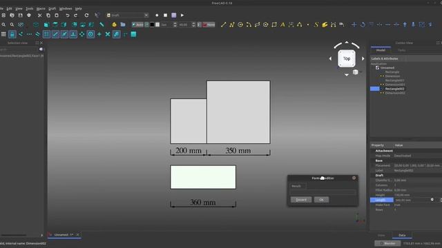
Task: Click the Measure distance ruler icon
Action: [102, 25]
